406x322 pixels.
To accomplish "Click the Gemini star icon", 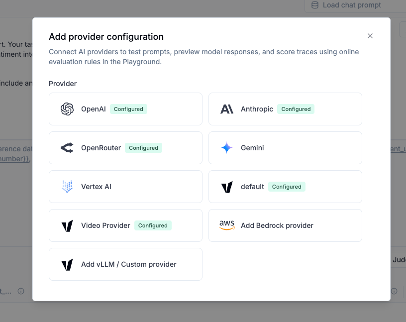I will [227, 147].
